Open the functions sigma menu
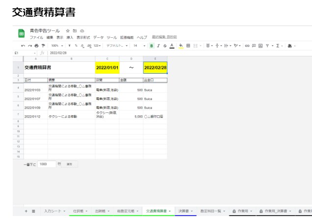312x218 pixels. tap(279, 46)
